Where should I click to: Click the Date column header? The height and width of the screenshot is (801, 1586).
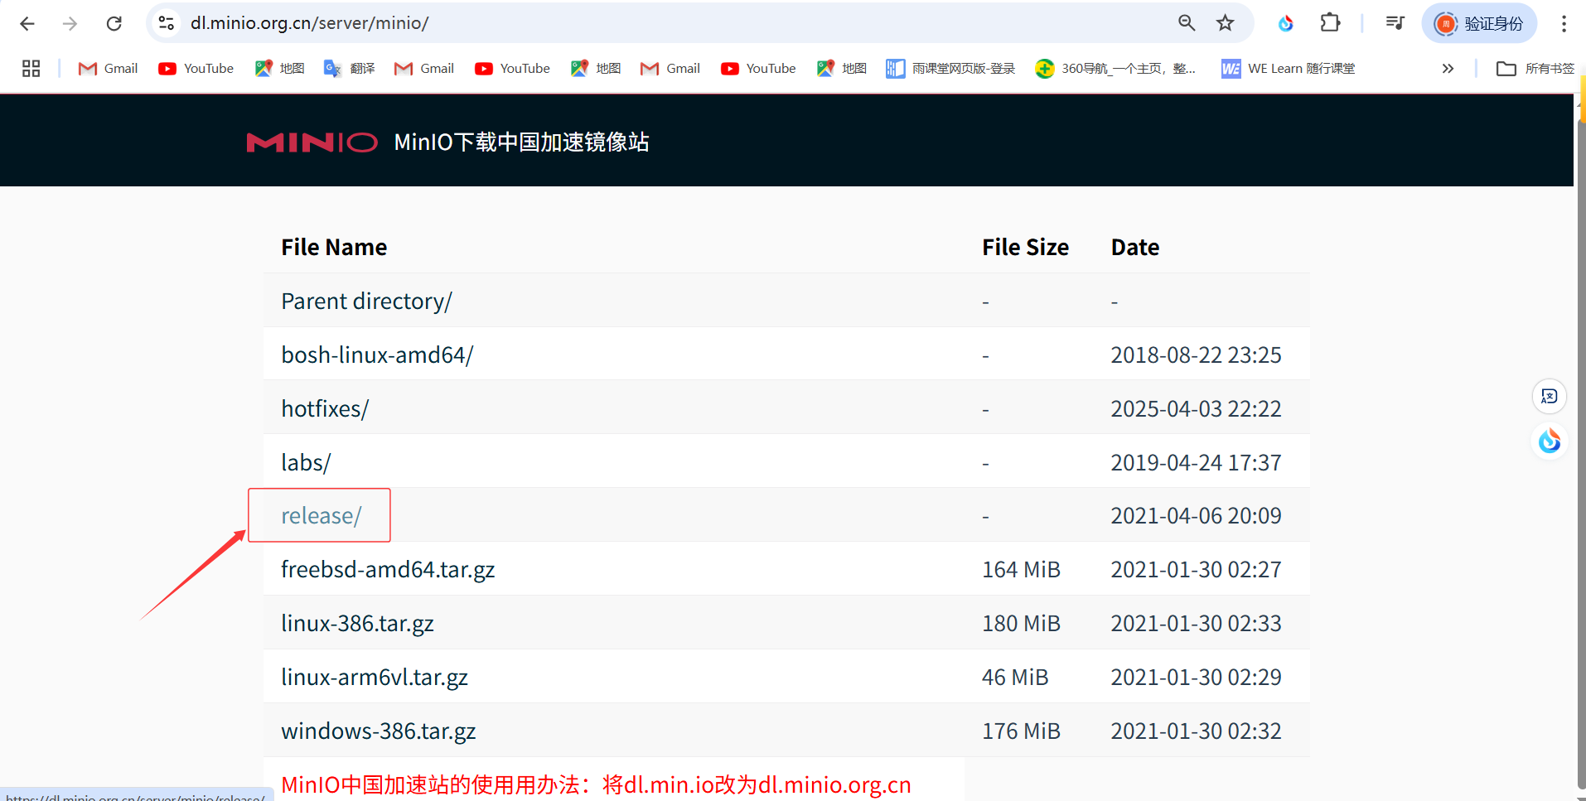coord(1134,247)
